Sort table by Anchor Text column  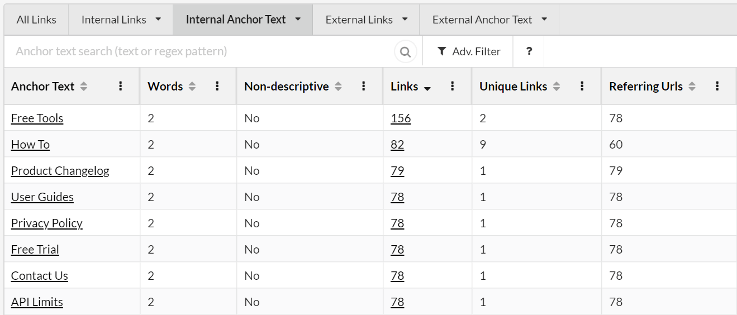click(x=84, y=87)
